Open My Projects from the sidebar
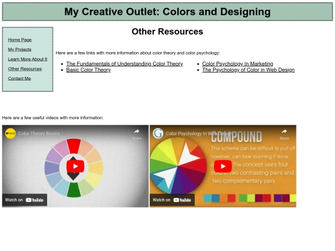 click(20, 50)
